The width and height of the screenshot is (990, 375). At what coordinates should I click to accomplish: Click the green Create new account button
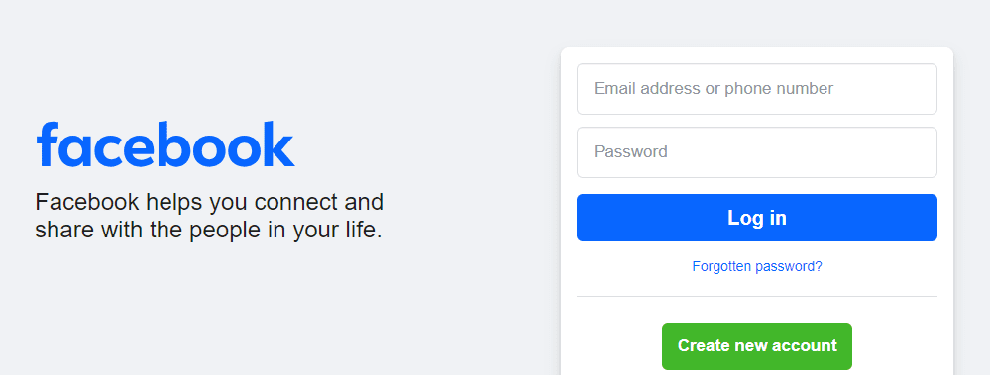click(x=756, y=346)
